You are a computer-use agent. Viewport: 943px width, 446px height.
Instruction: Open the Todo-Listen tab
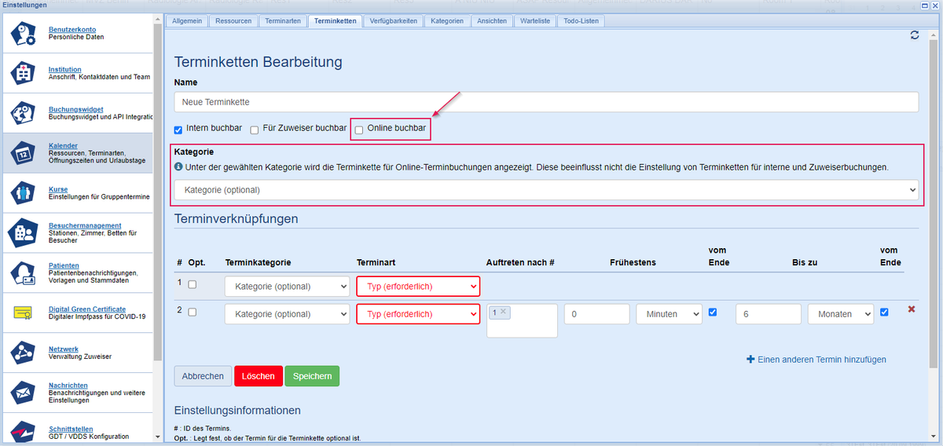point(582,21)
